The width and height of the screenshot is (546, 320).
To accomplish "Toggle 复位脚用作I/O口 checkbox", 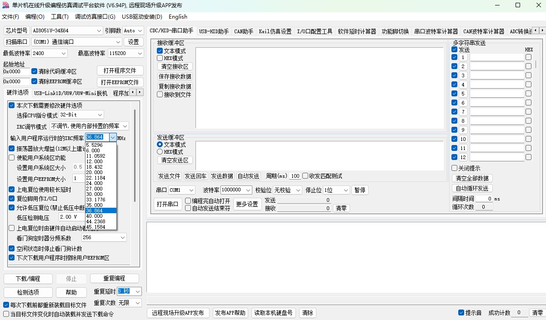I will [x=12, y=199].
